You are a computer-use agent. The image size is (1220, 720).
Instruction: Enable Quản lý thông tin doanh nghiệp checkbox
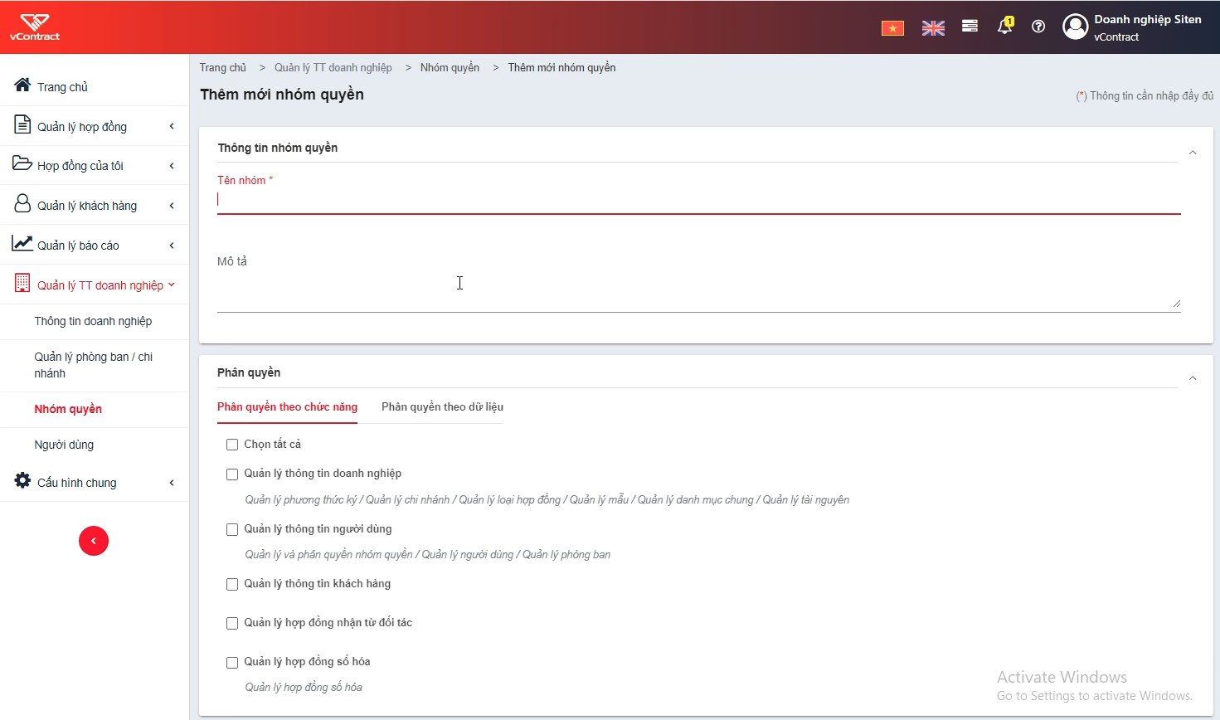pos(232,474)
